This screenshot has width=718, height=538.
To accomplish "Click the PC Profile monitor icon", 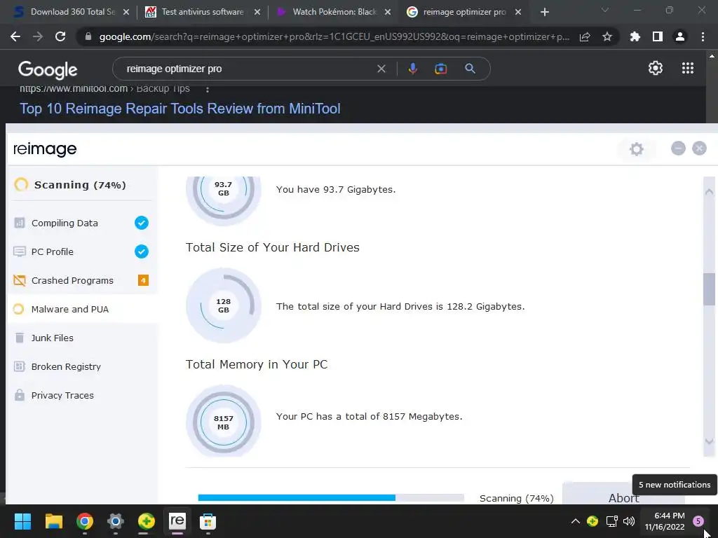I will (x=19, y=251).
